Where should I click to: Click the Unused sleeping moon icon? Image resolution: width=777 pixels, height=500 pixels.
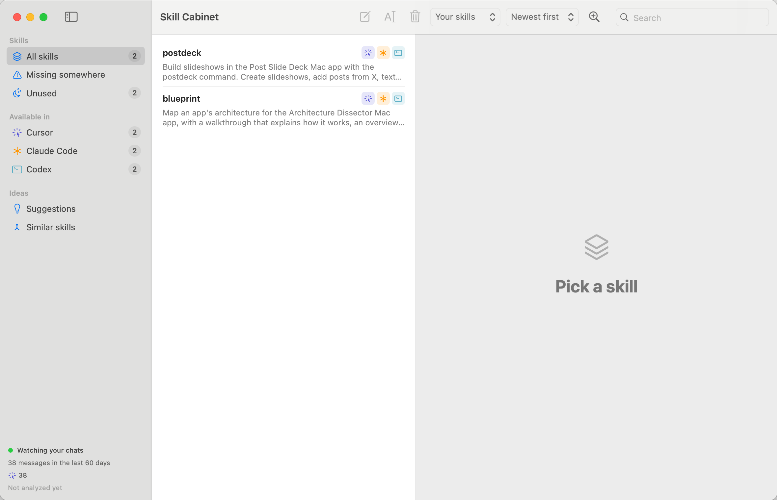tap(17, 93)
